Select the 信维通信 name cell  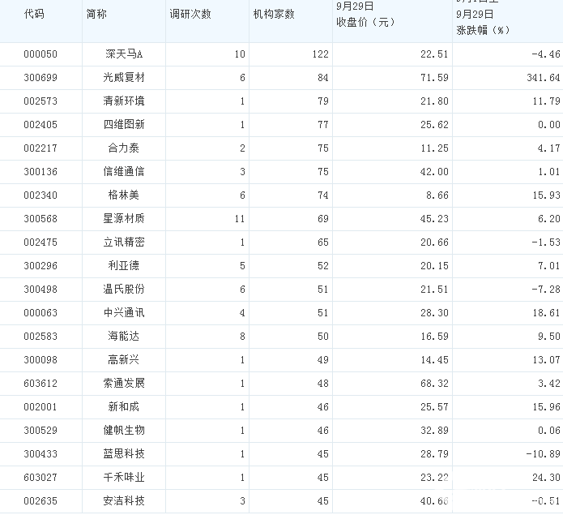click(x=125, y=172)
